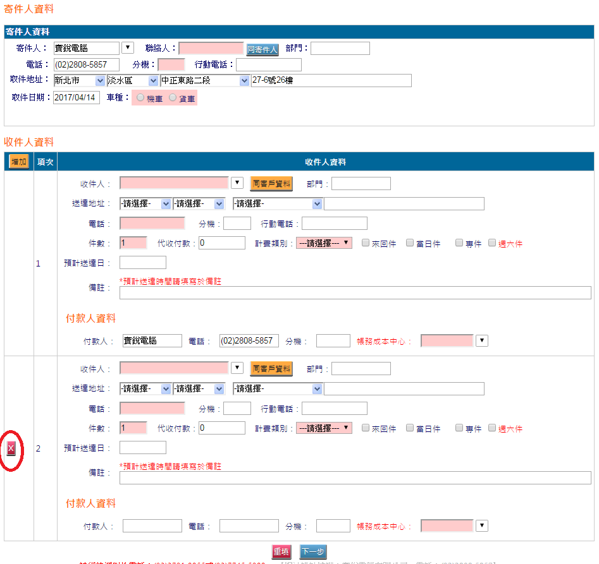Tick the 當日件 checkbox in row 1
The height and width of the screenshot is (564, 599).
click(x=410, y=243)
